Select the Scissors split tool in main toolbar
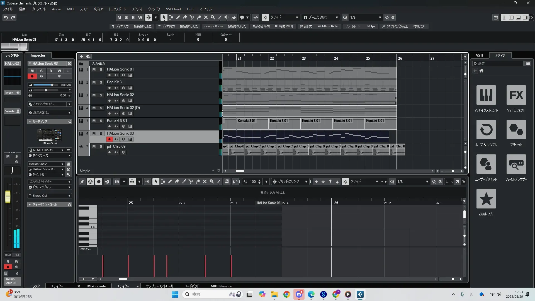 [192, 17]
